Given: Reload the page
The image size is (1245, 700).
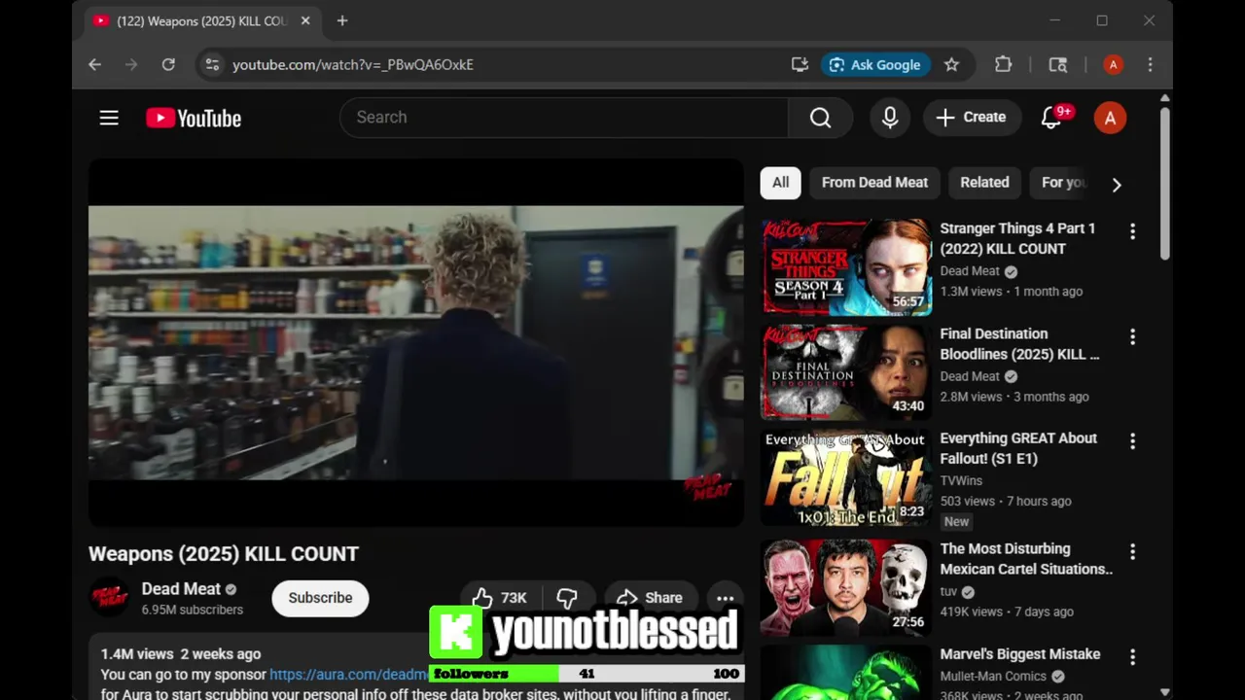Looking at the screenshot, I should 168,64.
